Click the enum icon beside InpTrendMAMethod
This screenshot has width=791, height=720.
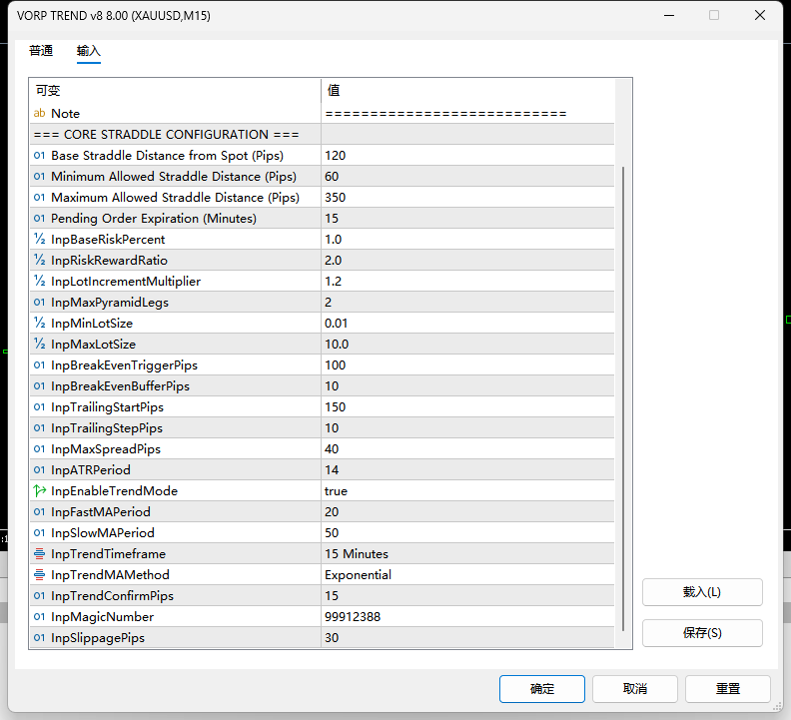[39, 574]
